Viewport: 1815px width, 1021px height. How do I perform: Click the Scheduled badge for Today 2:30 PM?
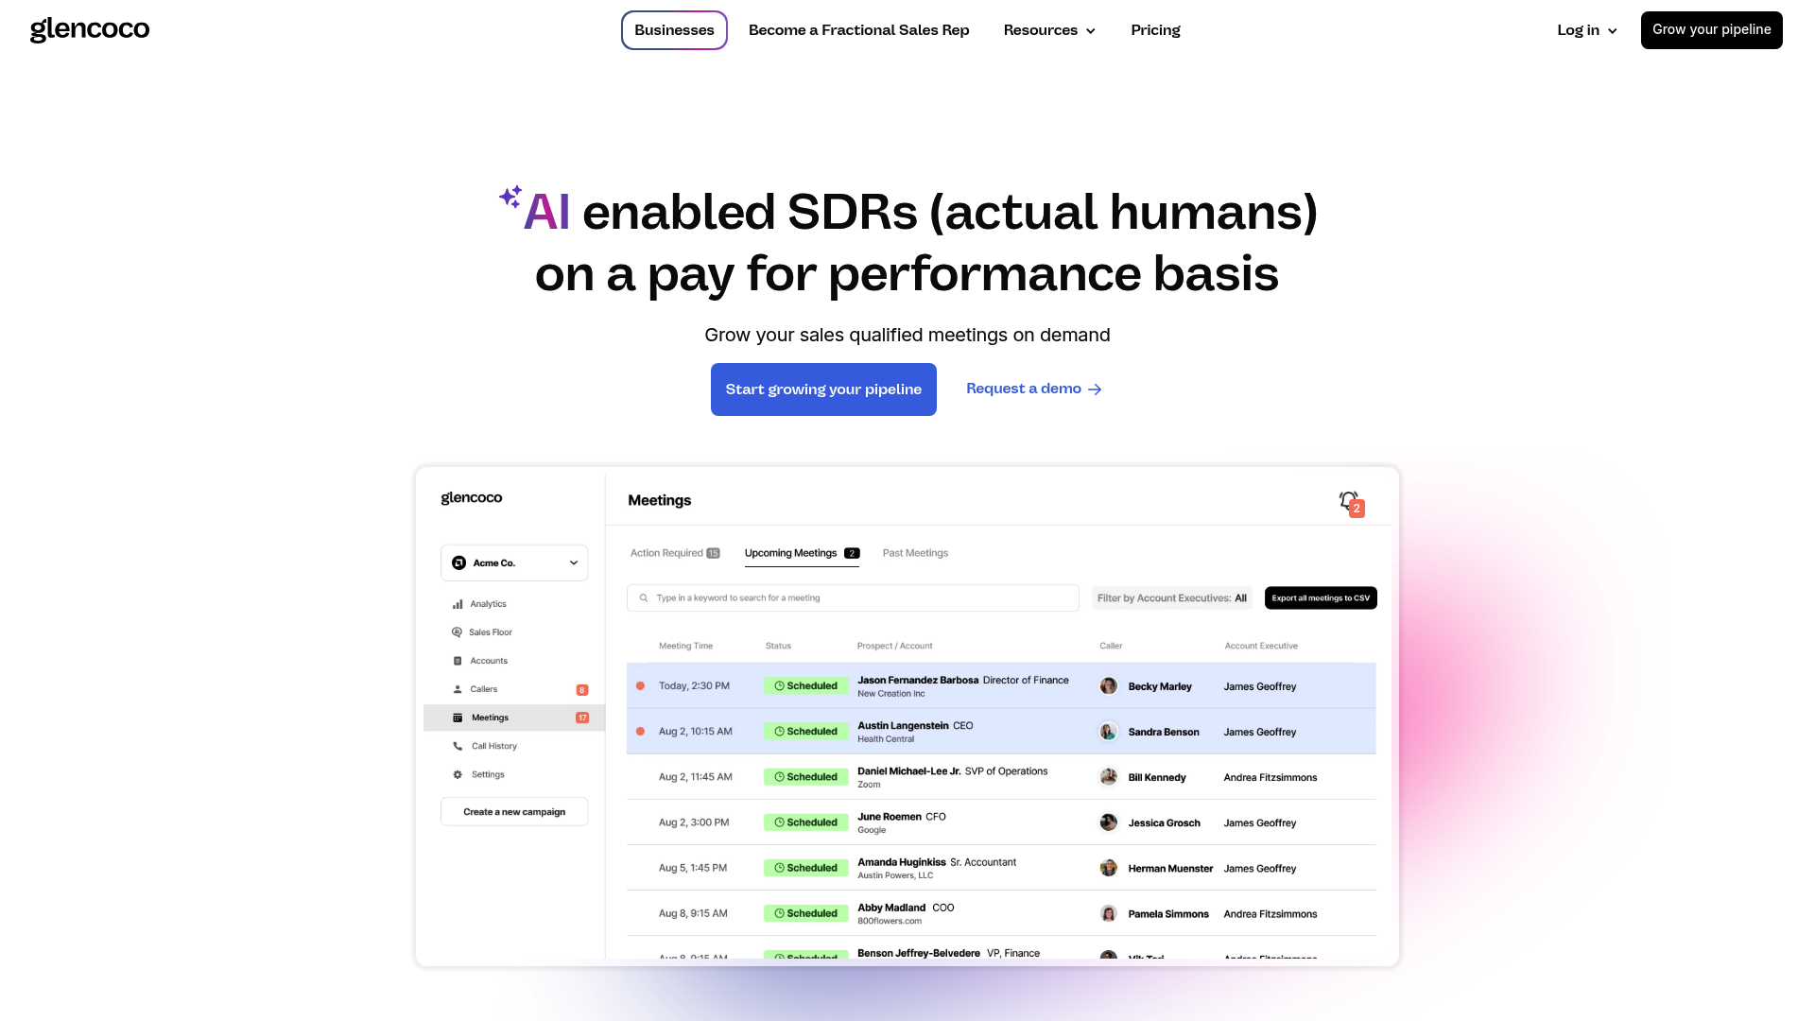click(806, 686)
